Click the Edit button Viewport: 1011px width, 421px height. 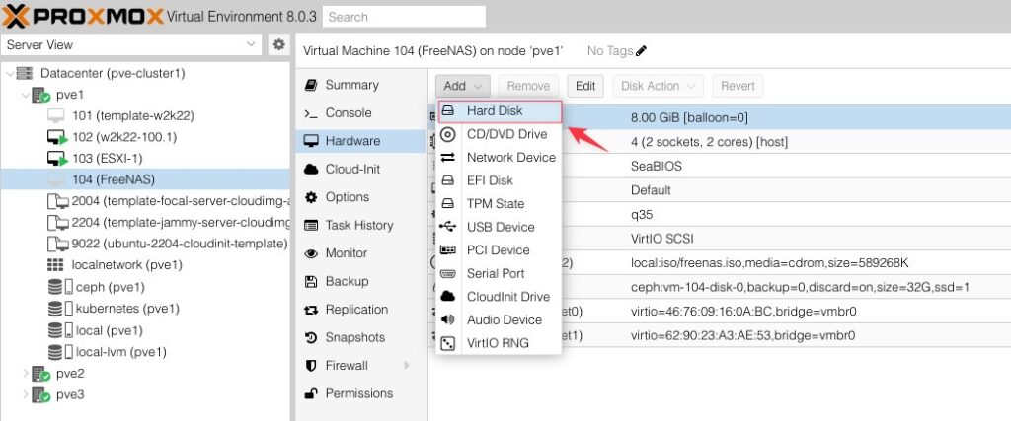pyautogui.click(x=585, y=86)
